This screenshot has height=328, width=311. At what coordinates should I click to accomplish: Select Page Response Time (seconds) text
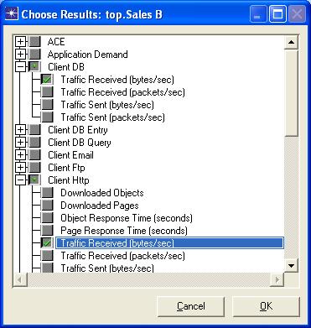[x=124, y=231]
